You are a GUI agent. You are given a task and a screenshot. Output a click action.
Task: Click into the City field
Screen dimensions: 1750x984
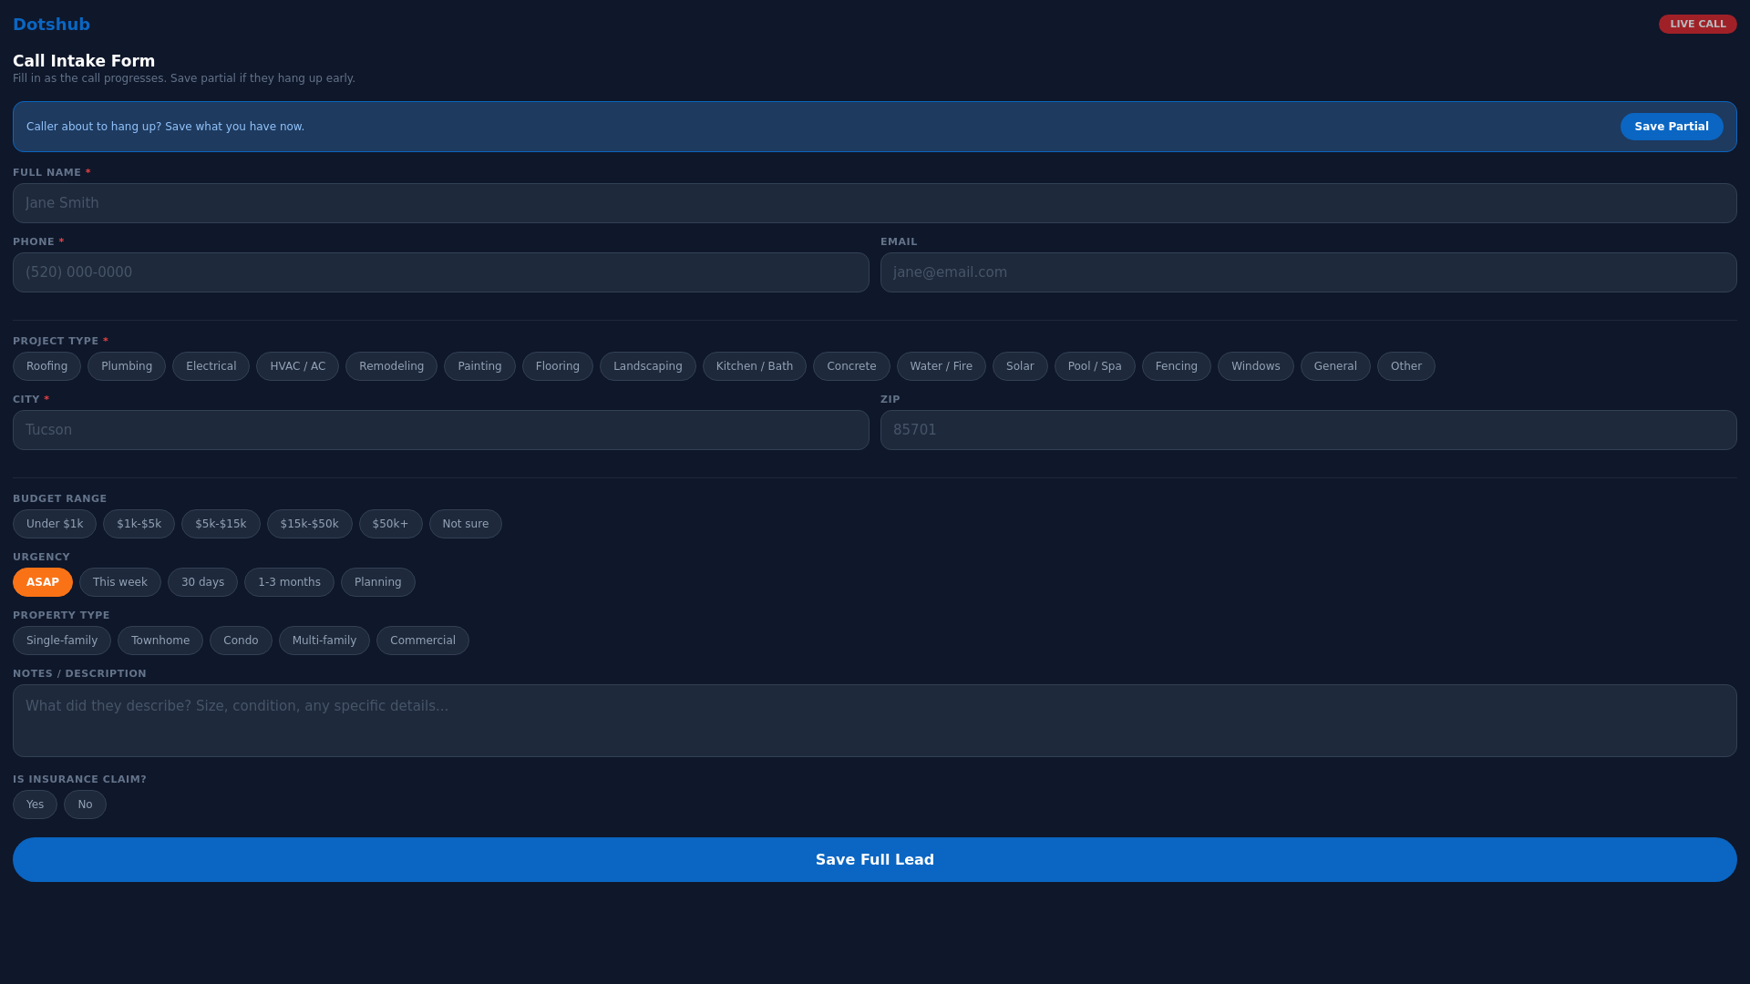point(441,430)
